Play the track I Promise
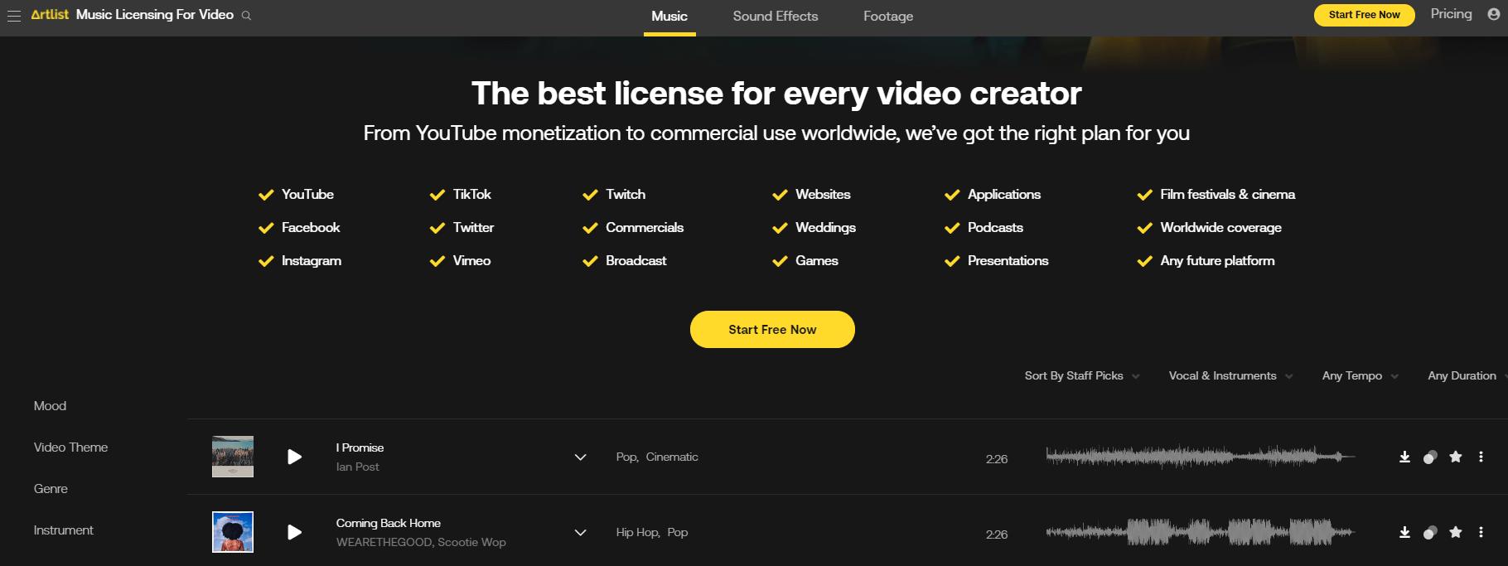Image resolution: width=1508 pixels, height=566 pixels. tap(294, 457)
